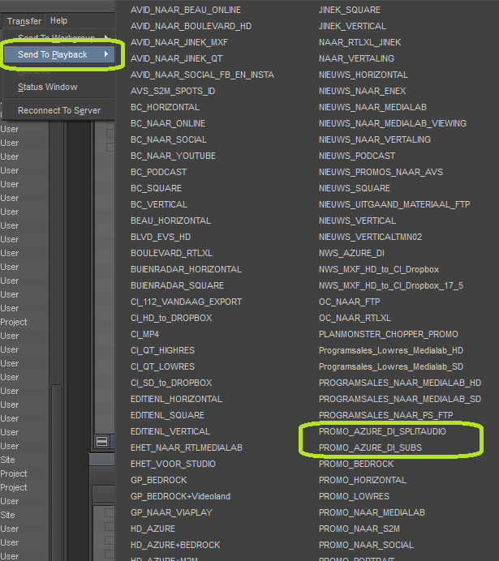Pick GP_BEDROCK+Videoland
Image resolution: width=499 pixels, height=561 pixels.
click(x=180, y=496)
